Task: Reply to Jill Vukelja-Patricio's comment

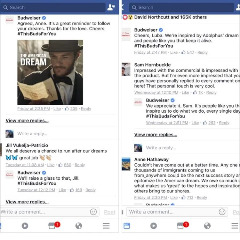Action: [x=80, y=165]
